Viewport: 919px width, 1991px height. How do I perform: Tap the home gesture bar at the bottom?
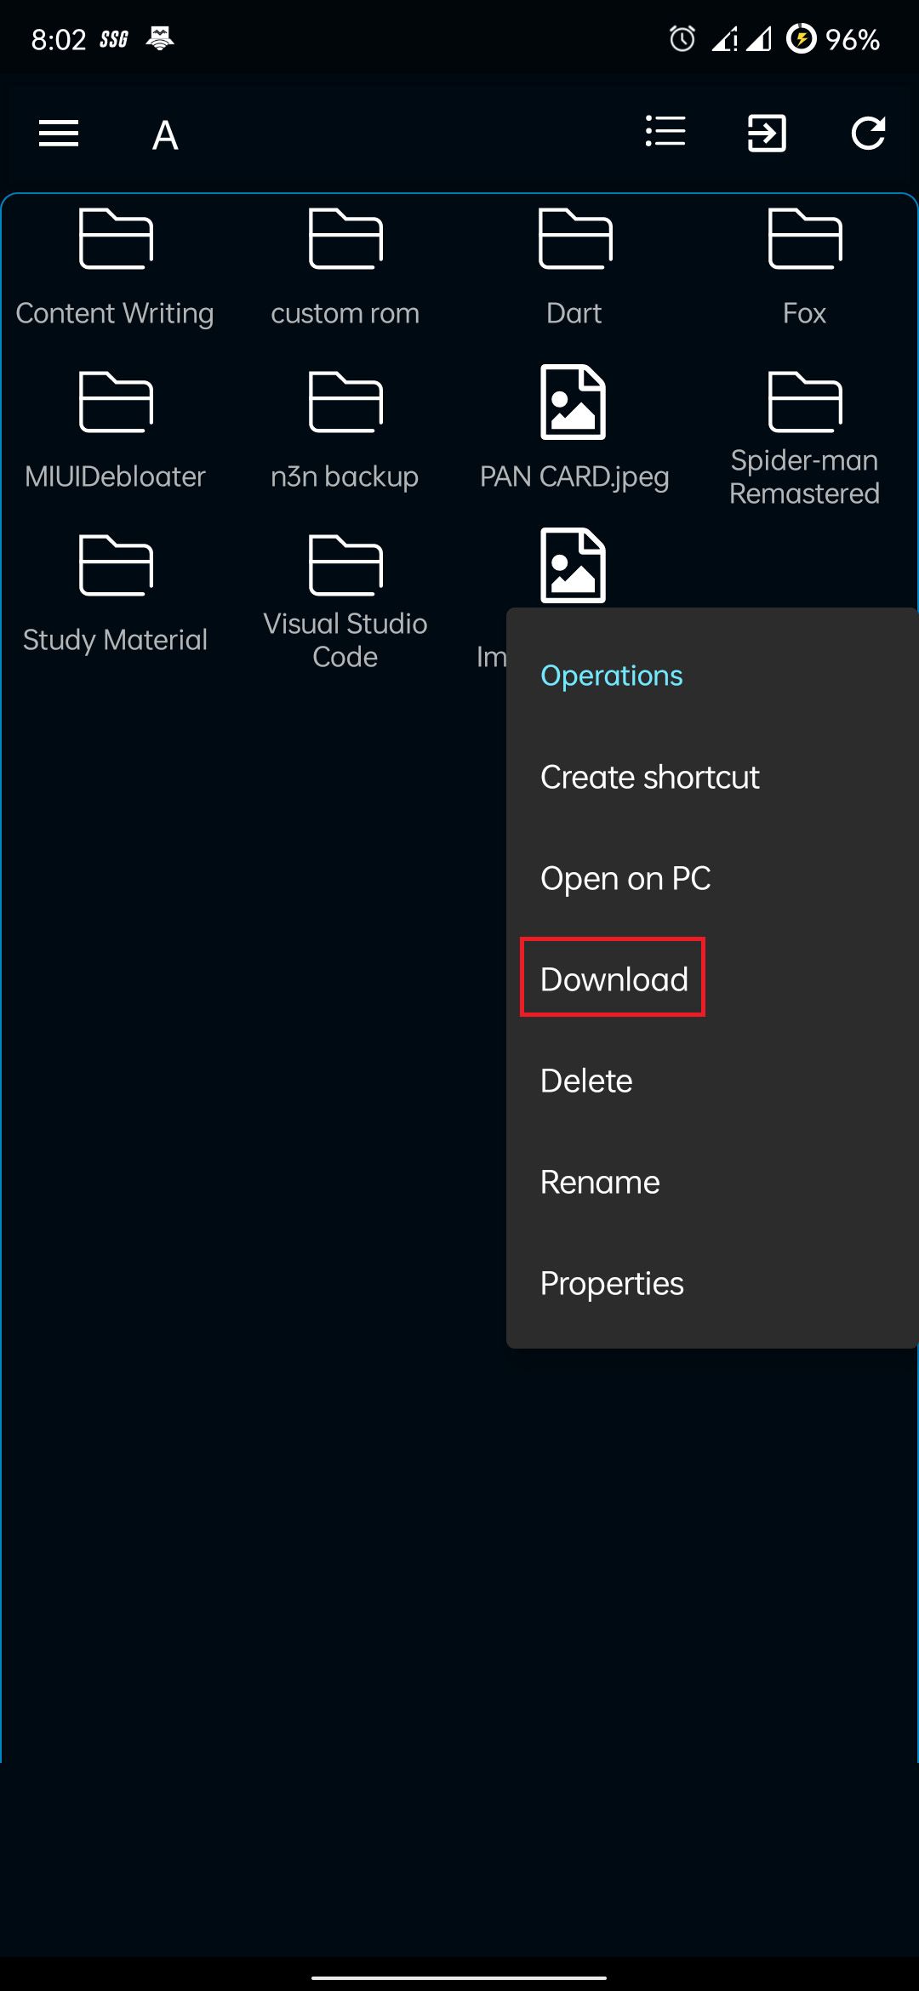pyautogui.click(x=459, y=1977)
